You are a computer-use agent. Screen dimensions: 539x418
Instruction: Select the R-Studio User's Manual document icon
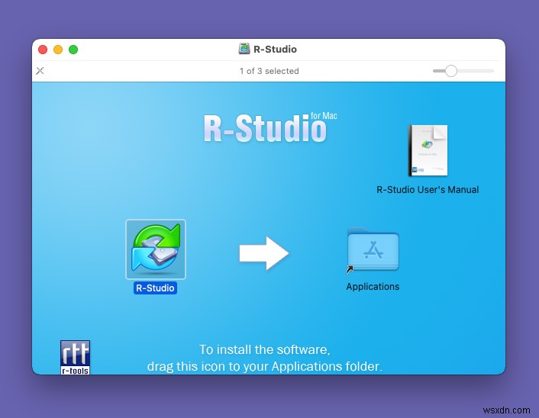[428, 150]
